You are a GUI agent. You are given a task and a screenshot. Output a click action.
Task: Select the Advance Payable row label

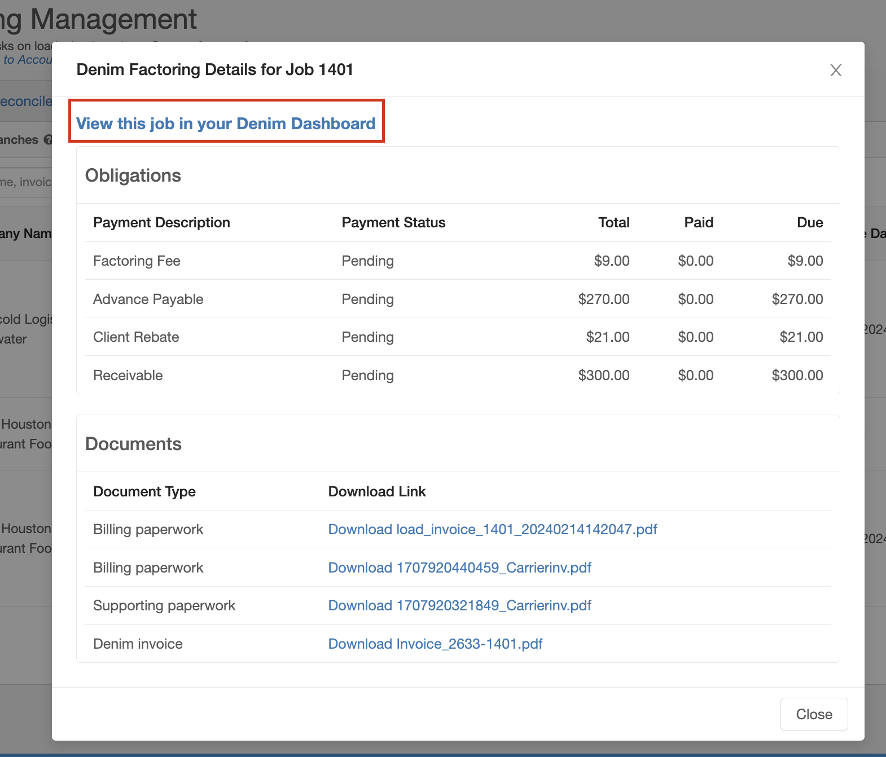pos(148,299)
